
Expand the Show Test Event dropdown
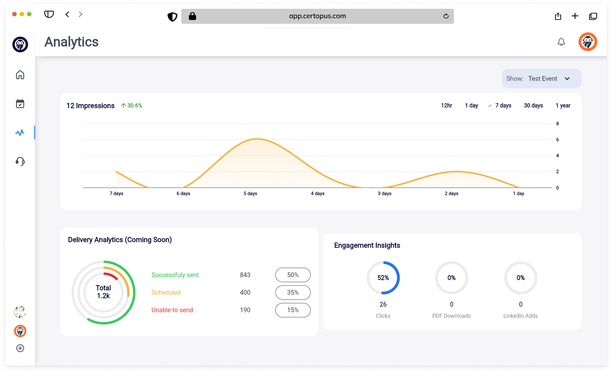pos(541,79)
